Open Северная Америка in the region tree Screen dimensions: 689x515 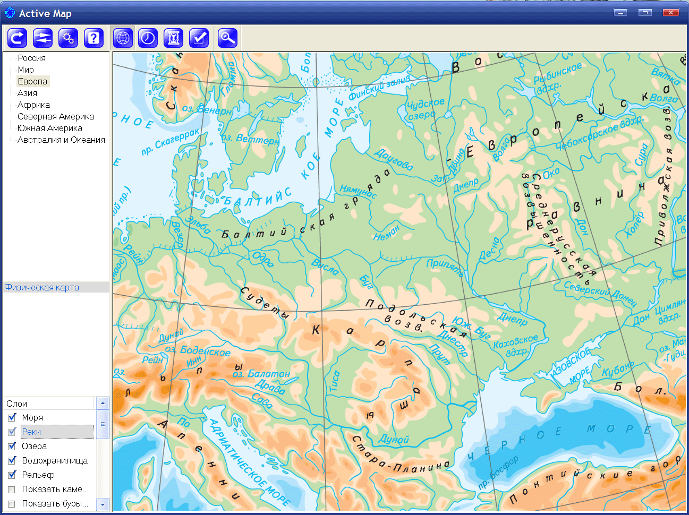55,116
